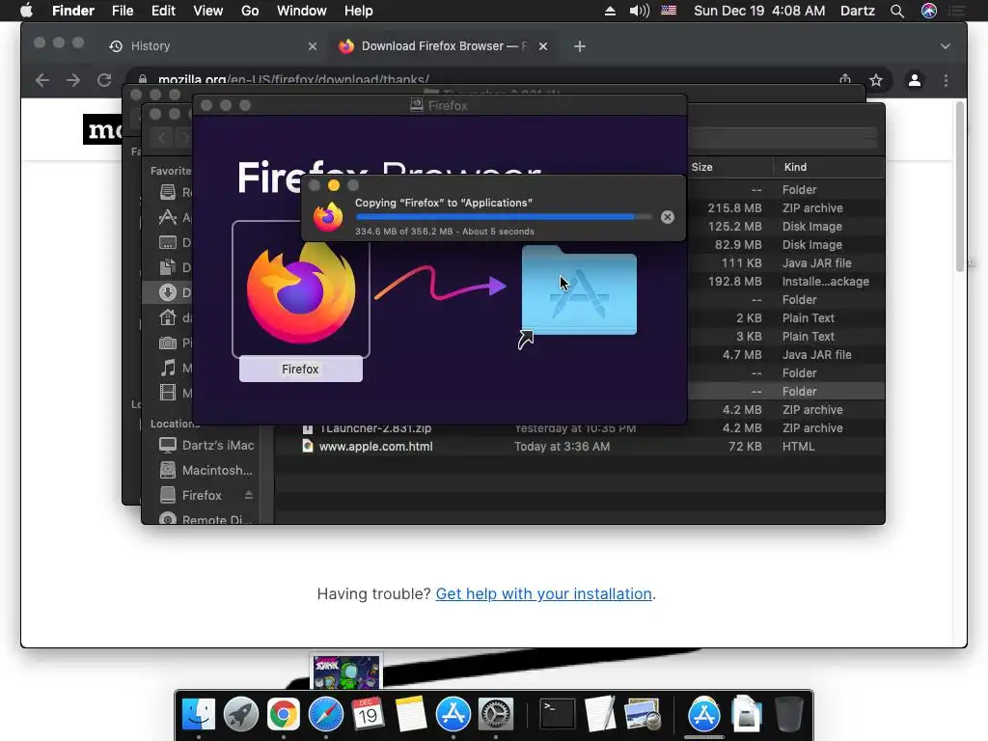Screen dimensions: 988x741
Task: Open the Finder menu
Action: tap(73, 11)
